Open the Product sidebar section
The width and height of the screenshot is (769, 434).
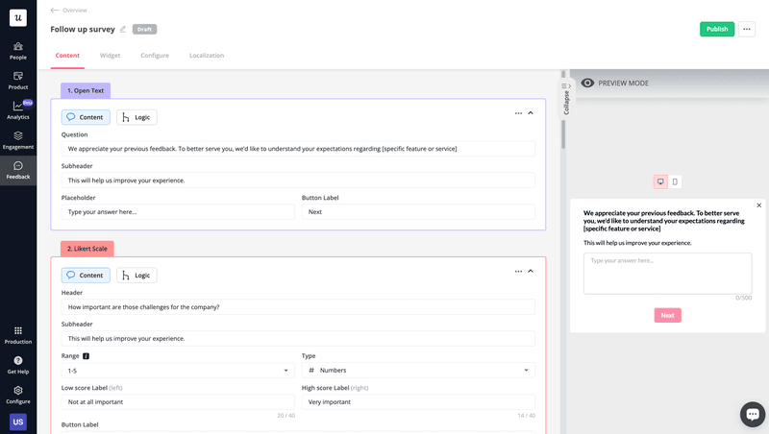coord(18,81)
